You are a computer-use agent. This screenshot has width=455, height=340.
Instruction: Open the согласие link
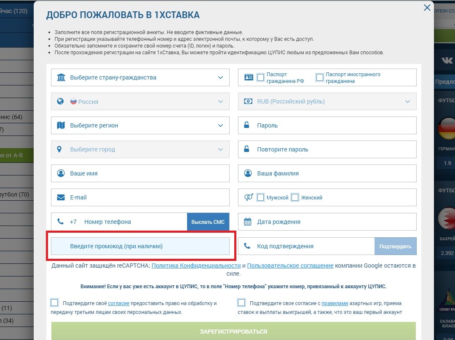click(x=119, y=303)
